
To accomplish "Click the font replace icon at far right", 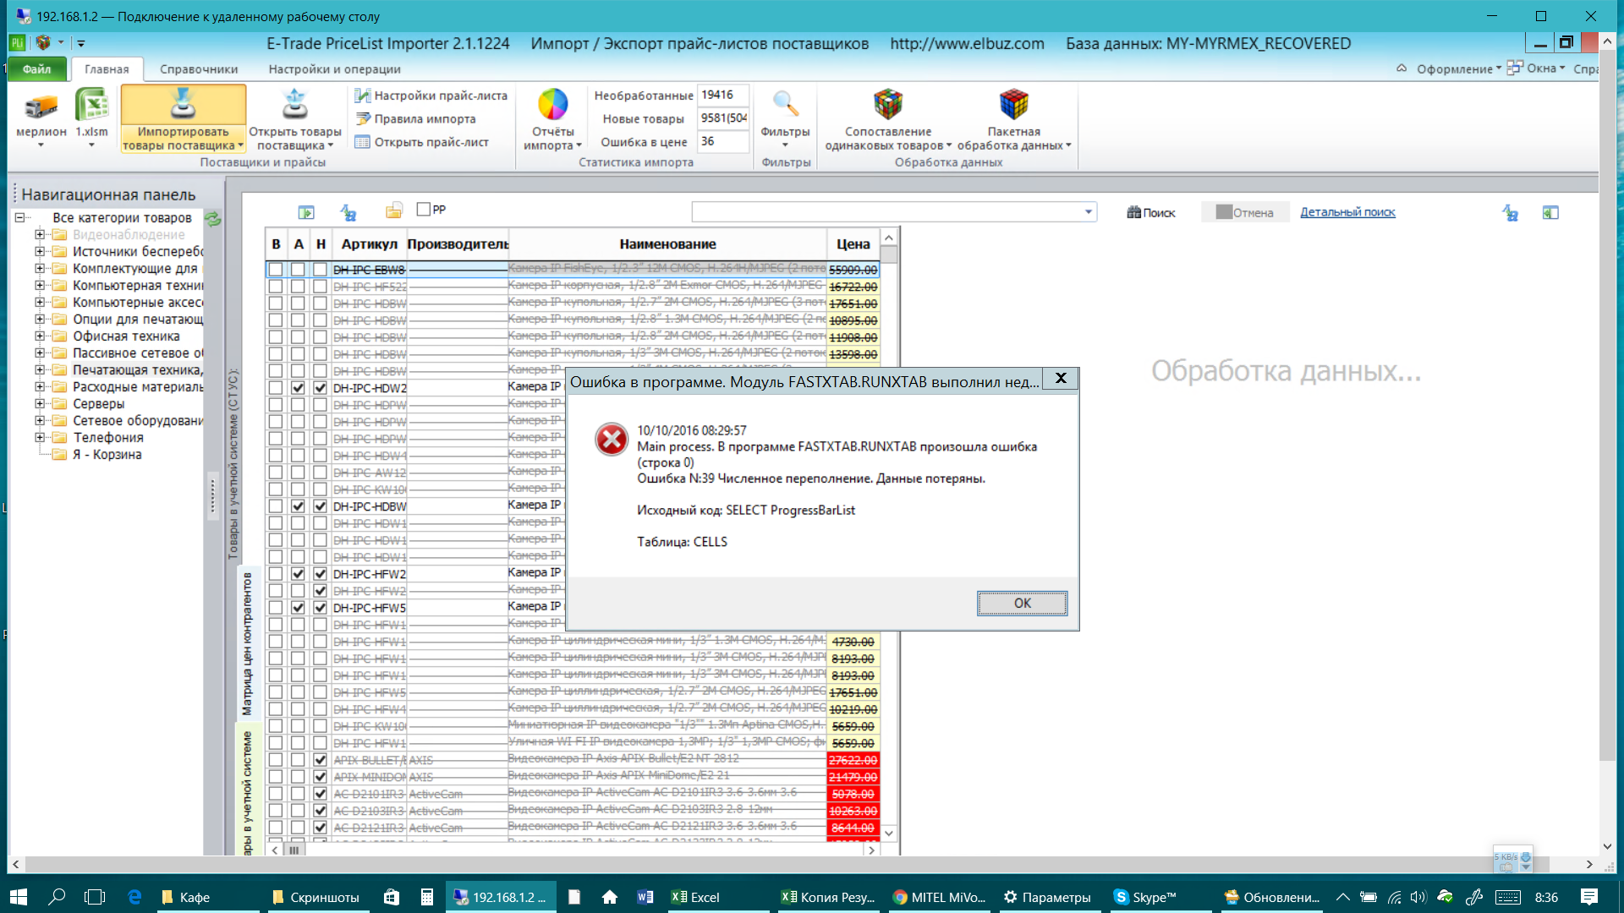I will click(x=1510, y=213).
